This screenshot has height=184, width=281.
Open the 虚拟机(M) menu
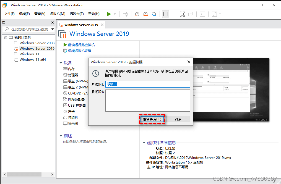57,14
